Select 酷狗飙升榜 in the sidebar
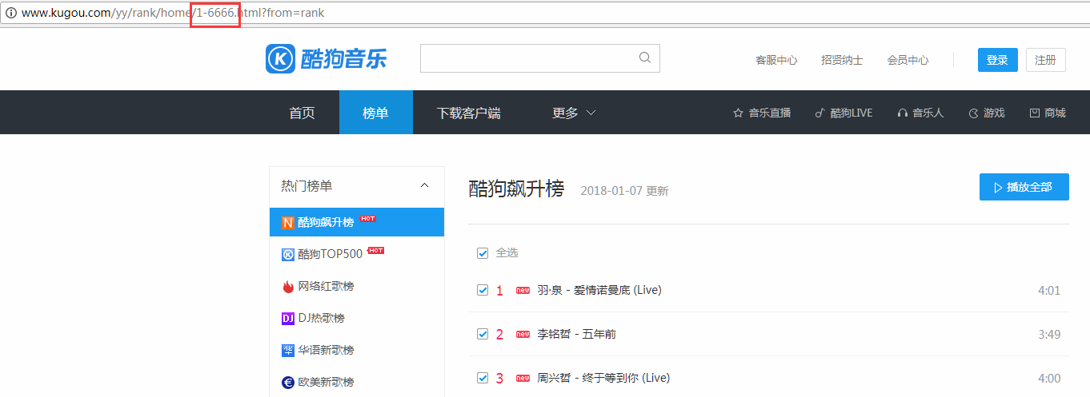This screenshot has height=397, width=1090. (357, 223)
